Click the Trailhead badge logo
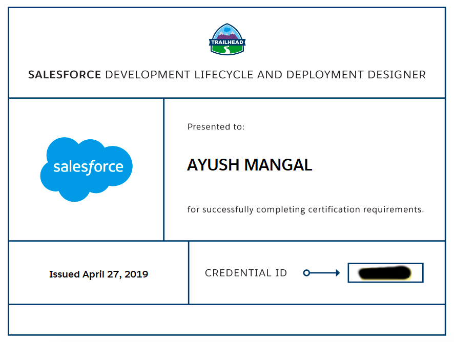 228,39
